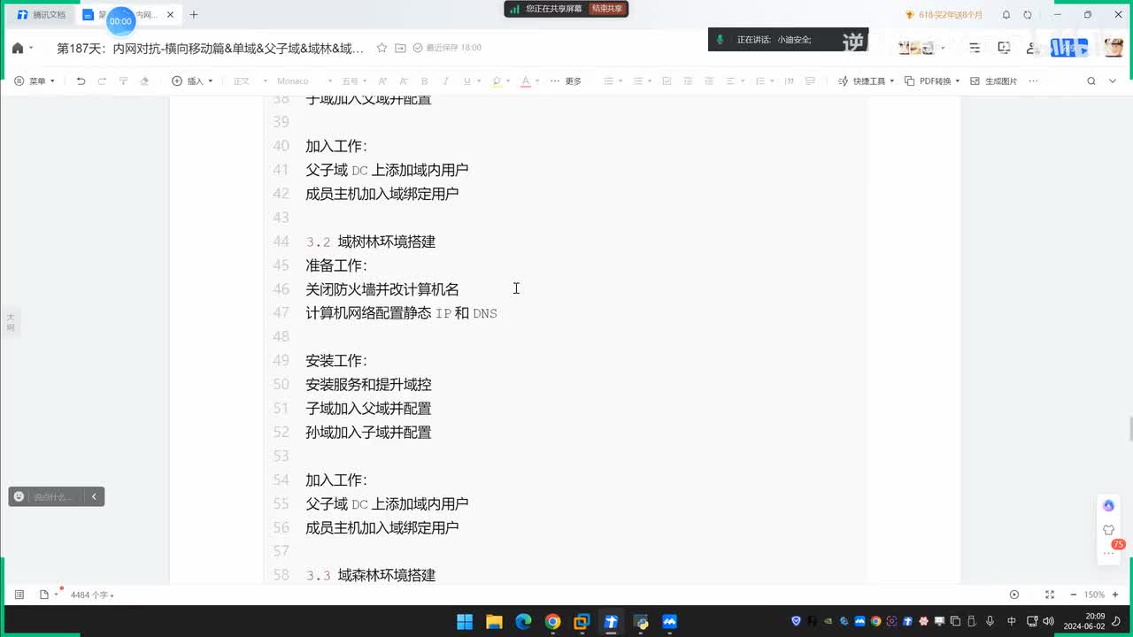Screen dimensions: 1133x637
Task: Open the 五号 font size dropdown
Action: (355, 81)
